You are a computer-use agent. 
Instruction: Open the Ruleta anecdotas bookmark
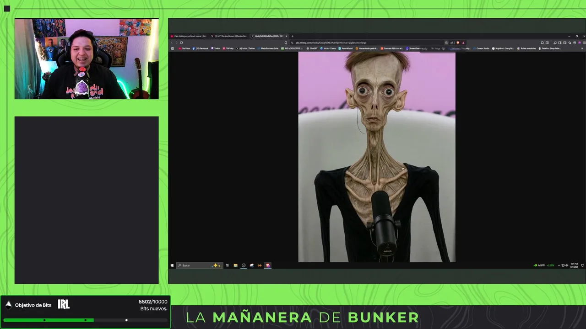coord(526,48)
